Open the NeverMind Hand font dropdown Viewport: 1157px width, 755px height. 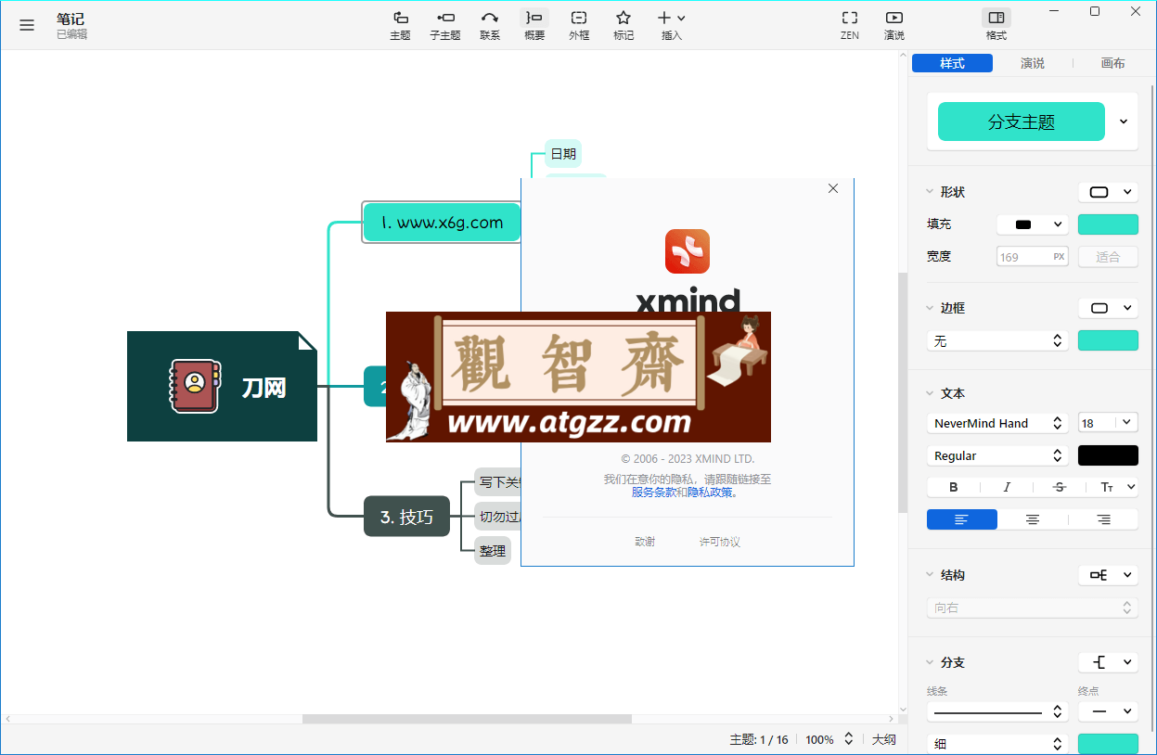pos(997,423)
